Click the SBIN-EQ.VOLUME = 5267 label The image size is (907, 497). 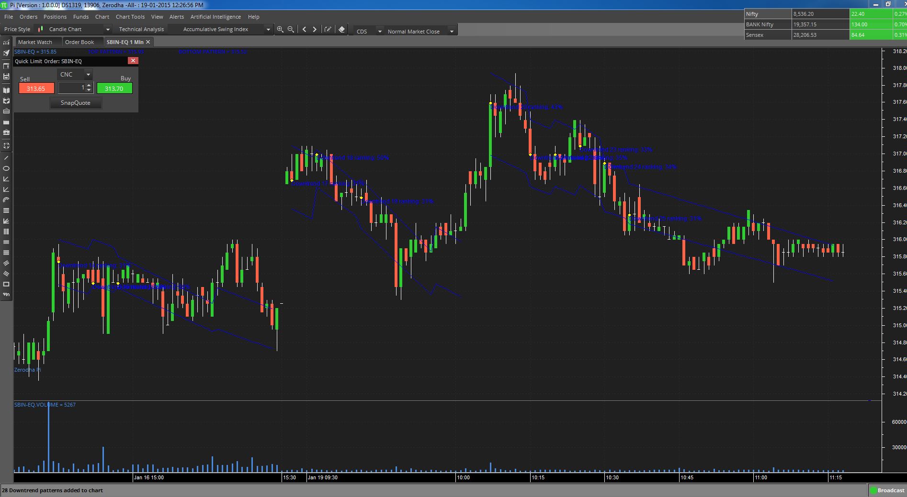pyautogui.click(x=45, y=405)
